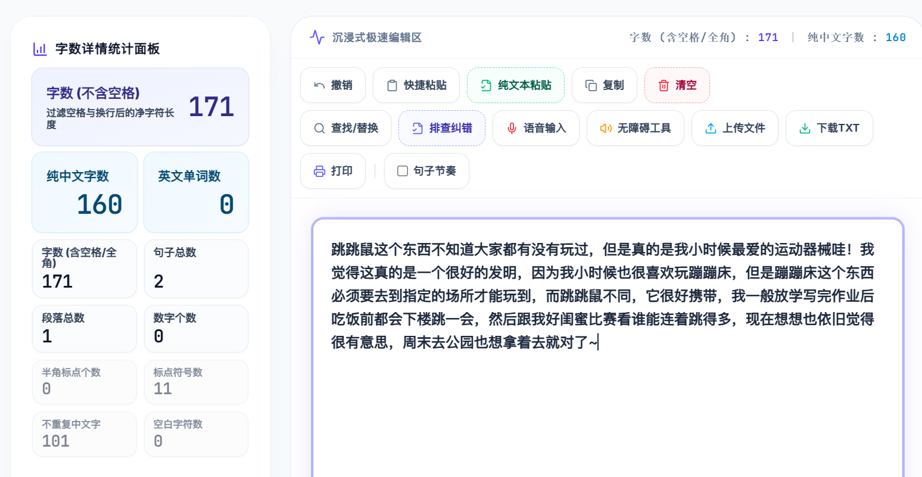
Task: Toggle the 句子节奏 checkbox
Action: 403,171
